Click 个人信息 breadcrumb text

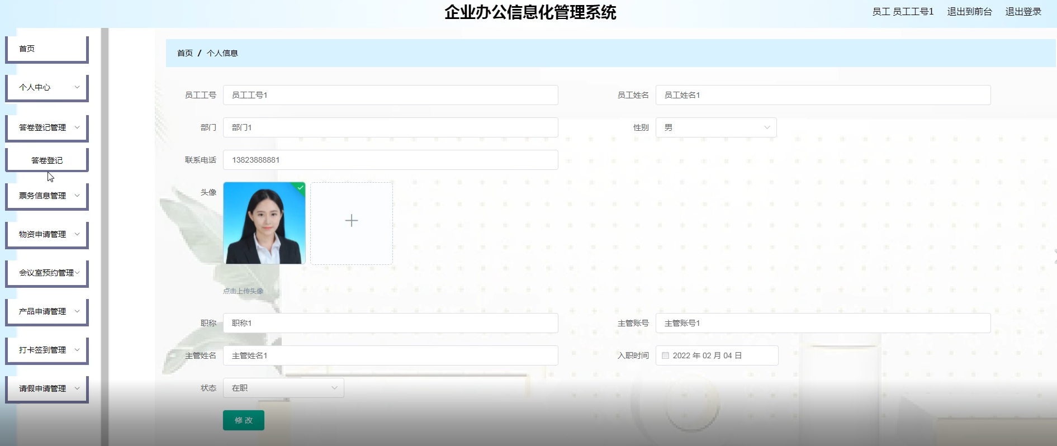click(222, 53)
